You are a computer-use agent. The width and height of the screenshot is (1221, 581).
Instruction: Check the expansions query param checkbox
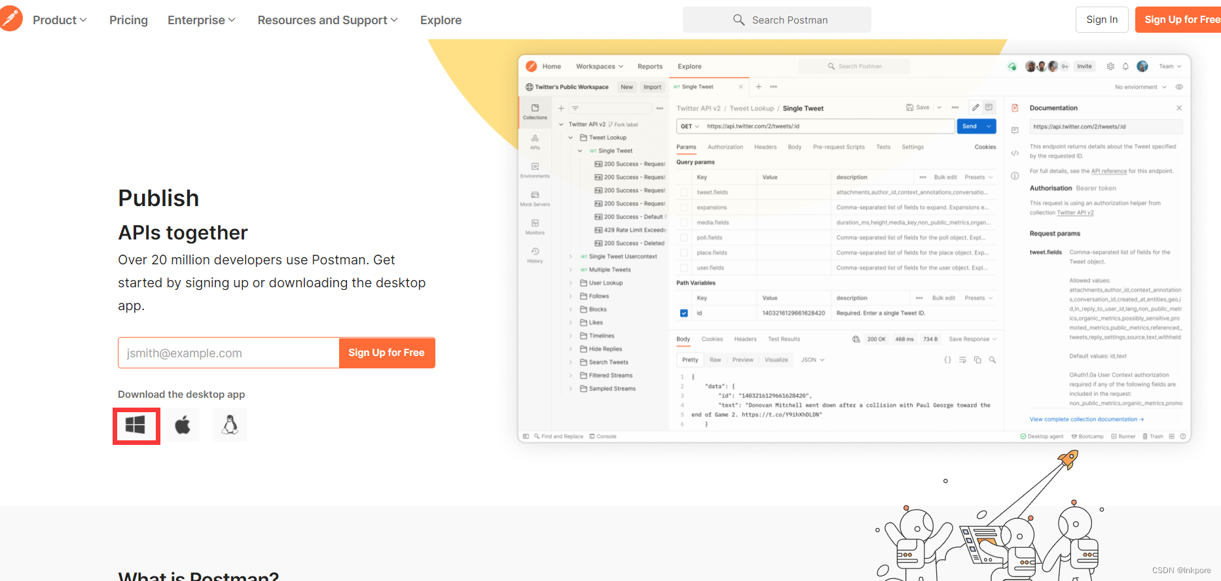(x=684, y=207)
